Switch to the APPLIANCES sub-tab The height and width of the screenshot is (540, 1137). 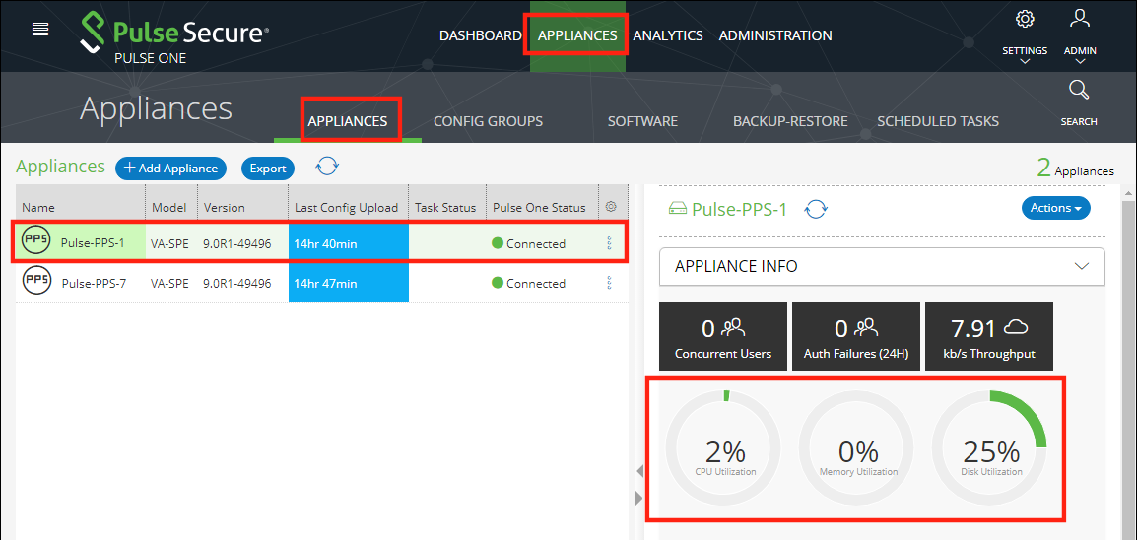click(x=348, y=121)
